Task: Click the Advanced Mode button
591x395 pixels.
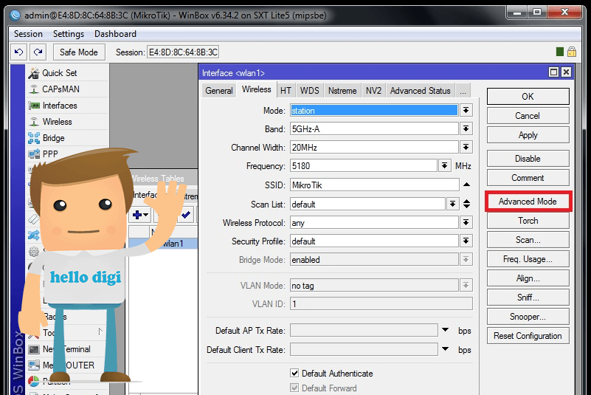Action: (528, 202)
